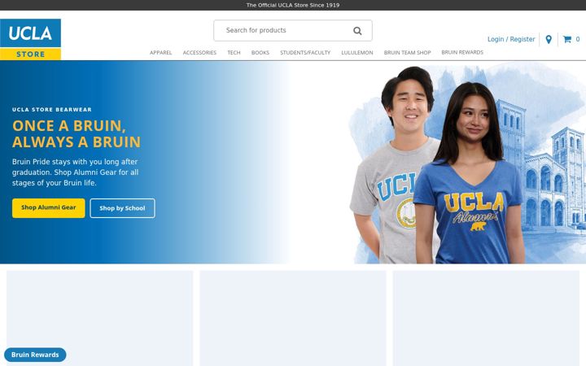
Task: Open the Bruin Team Shop menu
Action: point(408,53)
